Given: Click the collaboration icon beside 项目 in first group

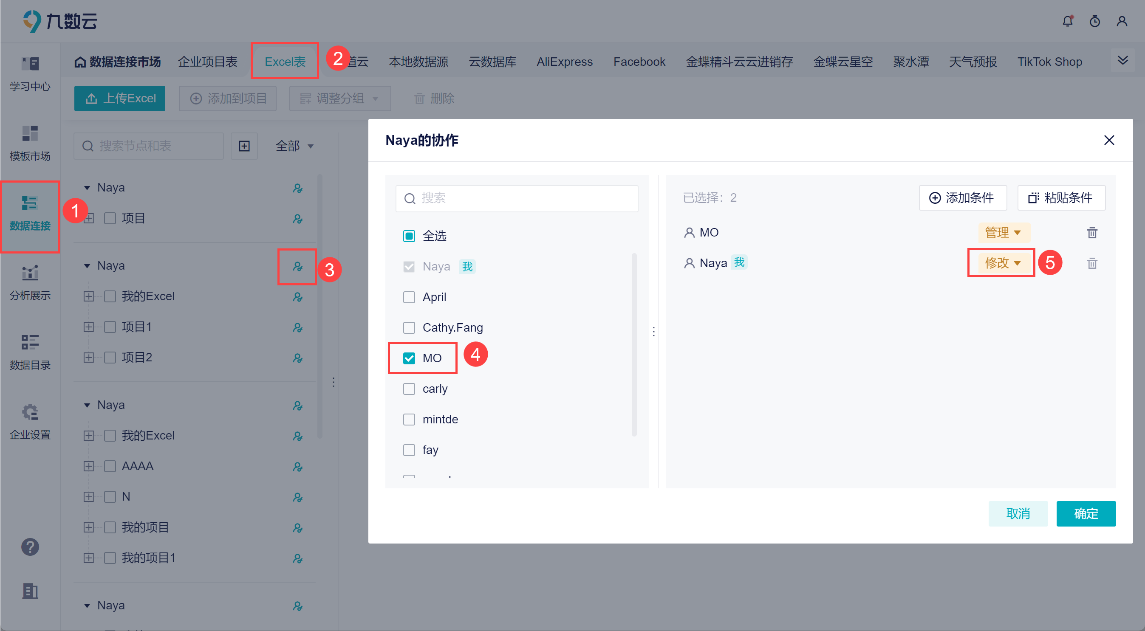Looking at the screenshot, I should 298,219.
